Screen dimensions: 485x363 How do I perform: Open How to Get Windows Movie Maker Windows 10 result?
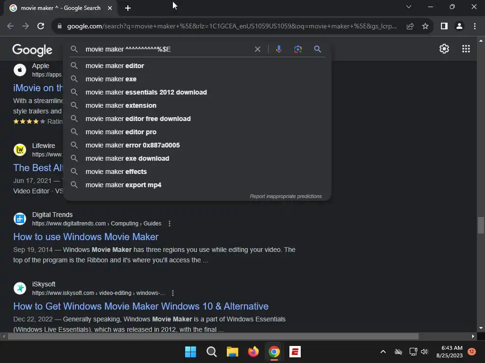(x=141, y=306)
